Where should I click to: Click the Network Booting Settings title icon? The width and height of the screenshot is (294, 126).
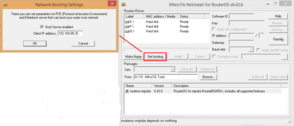[x=5, y=5]
